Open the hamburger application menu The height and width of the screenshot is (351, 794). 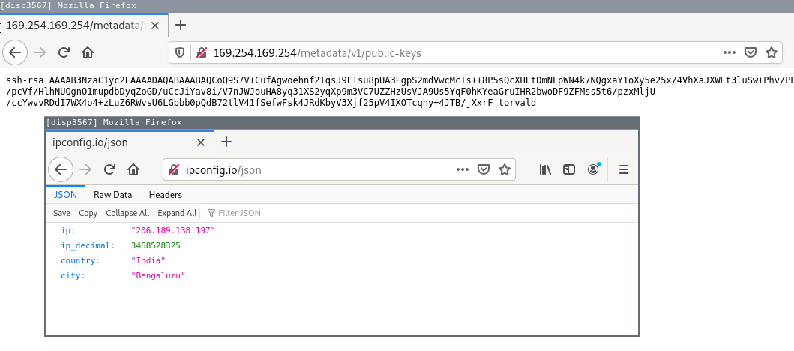pos(623,169)
